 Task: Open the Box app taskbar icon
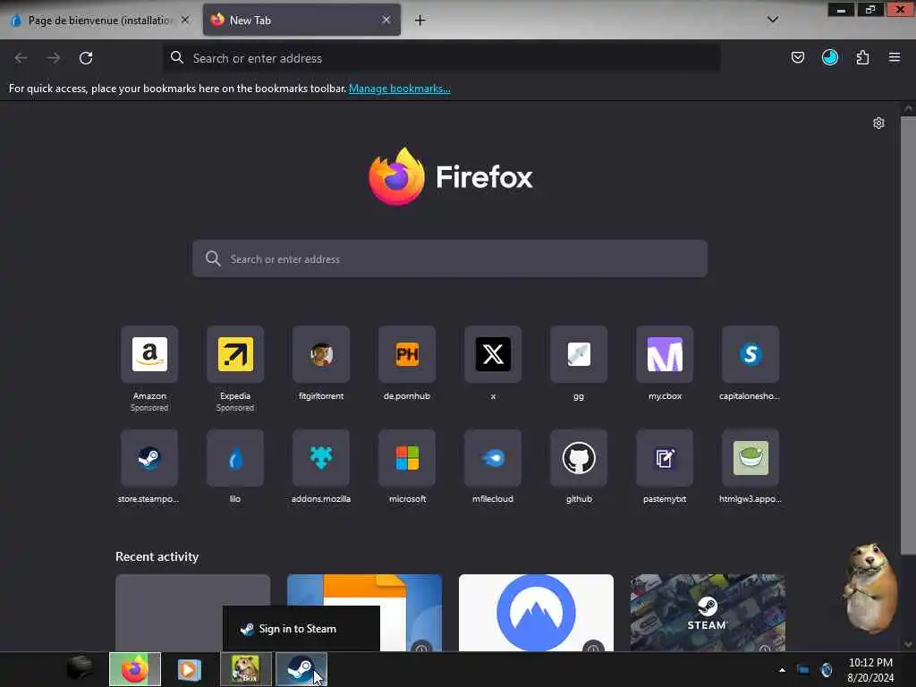pos(246,669)
